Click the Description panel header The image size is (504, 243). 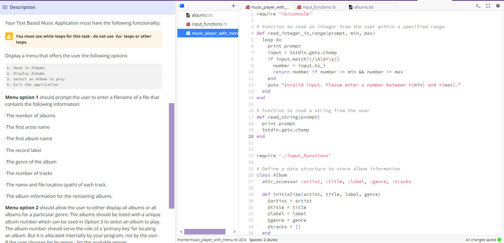[88, 7]
